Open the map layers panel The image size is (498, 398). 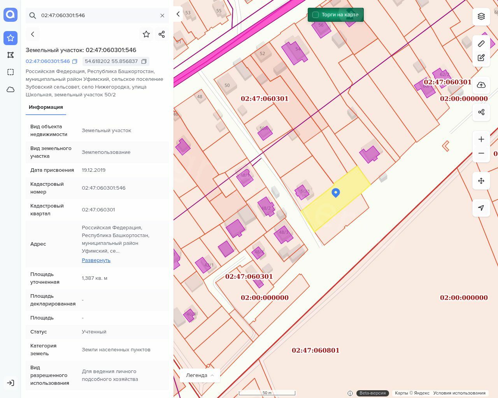[x=481, y=16]
